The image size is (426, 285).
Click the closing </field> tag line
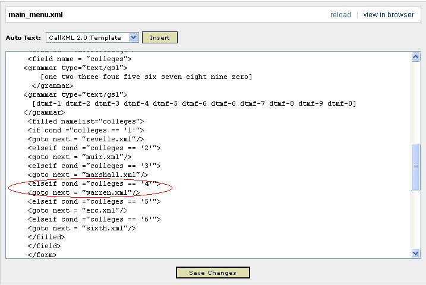point(45,246)
